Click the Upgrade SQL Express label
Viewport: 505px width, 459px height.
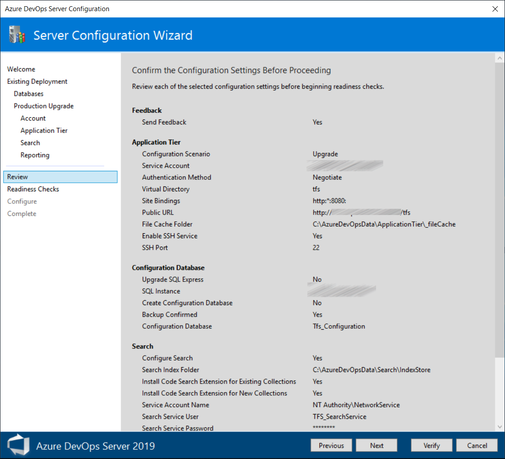point(173,280)
